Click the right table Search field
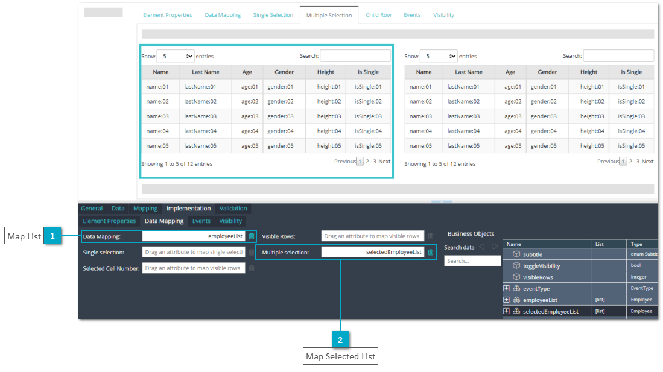The image size is (663, 372). click(x=618, y=56)
